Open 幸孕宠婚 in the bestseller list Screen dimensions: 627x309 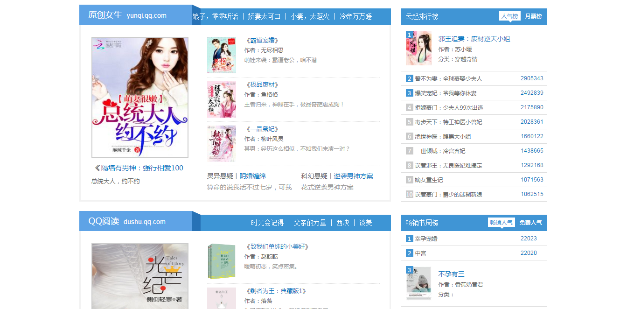point(426,239)
